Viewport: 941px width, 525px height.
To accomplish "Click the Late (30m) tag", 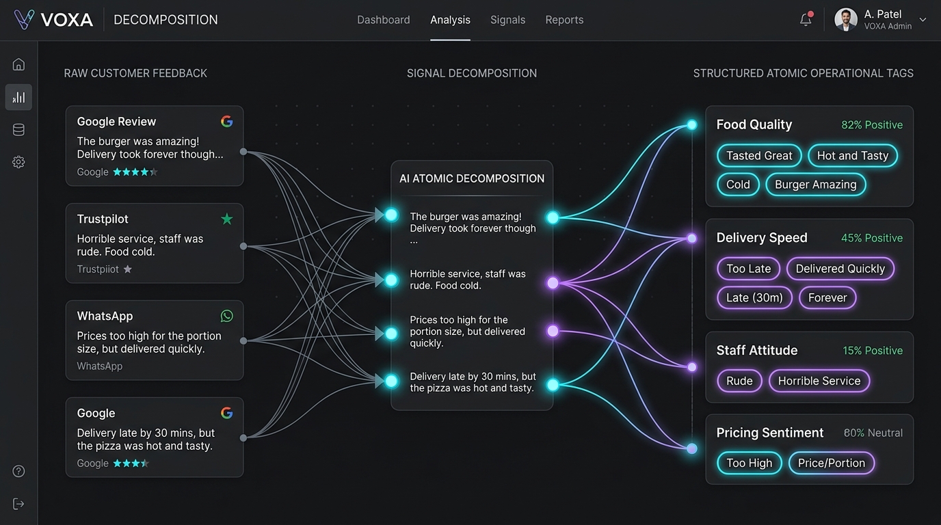I will pos(755,297).
